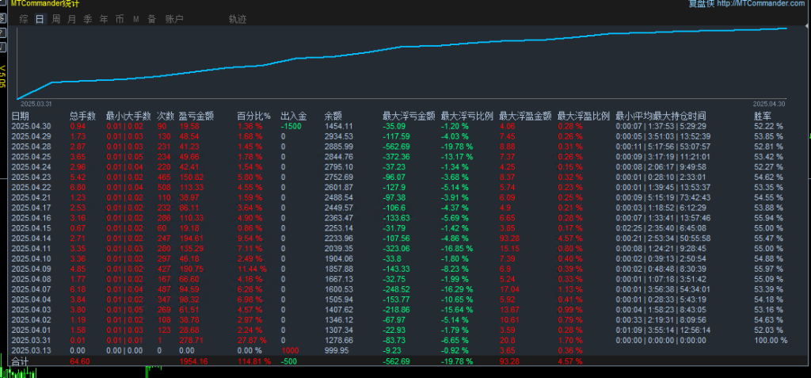Click the 胜率 column header
Image resolution: width=811 pixels, height=378 pixels.
[x=762, y=116]
